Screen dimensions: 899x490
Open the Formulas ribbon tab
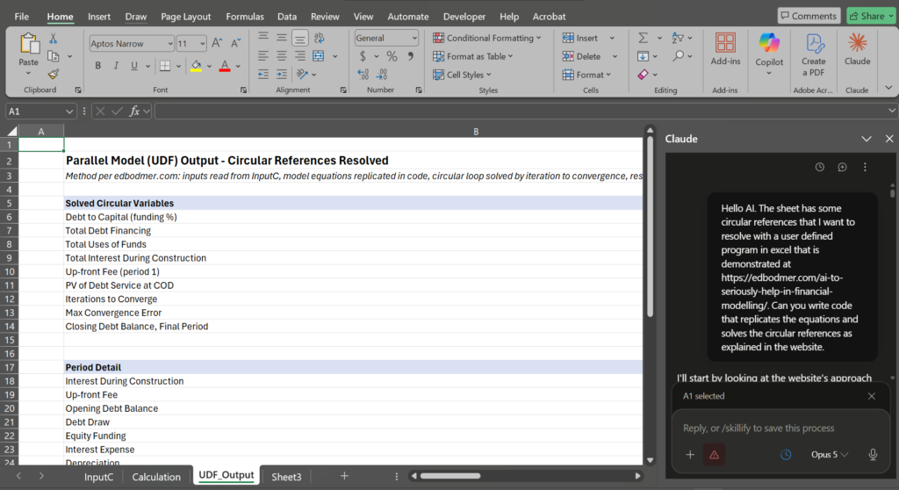[x=245, y=17]
